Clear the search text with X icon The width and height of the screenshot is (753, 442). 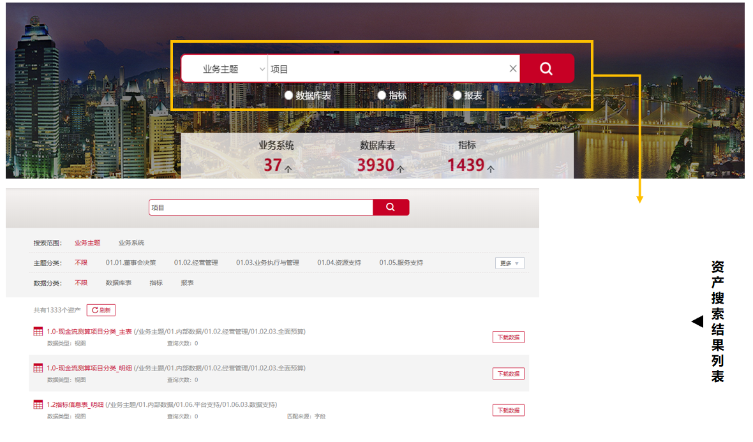pyautogui.click(x=513, y=69)
